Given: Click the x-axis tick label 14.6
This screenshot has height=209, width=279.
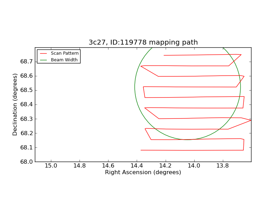Looking at the screenshot, I should tap(108, 166).
